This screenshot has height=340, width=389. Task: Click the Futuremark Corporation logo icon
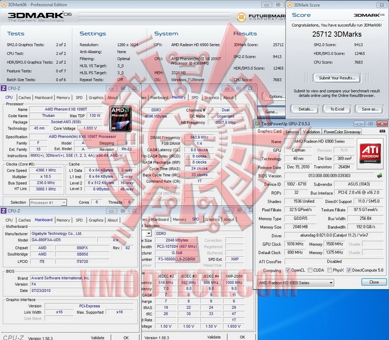tap(241, 17)
